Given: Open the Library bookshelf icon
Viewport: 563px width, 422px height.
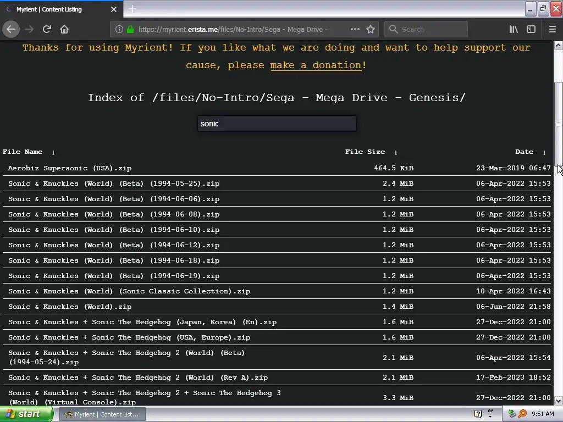Looking at the screenshot, I should (514, 30).
